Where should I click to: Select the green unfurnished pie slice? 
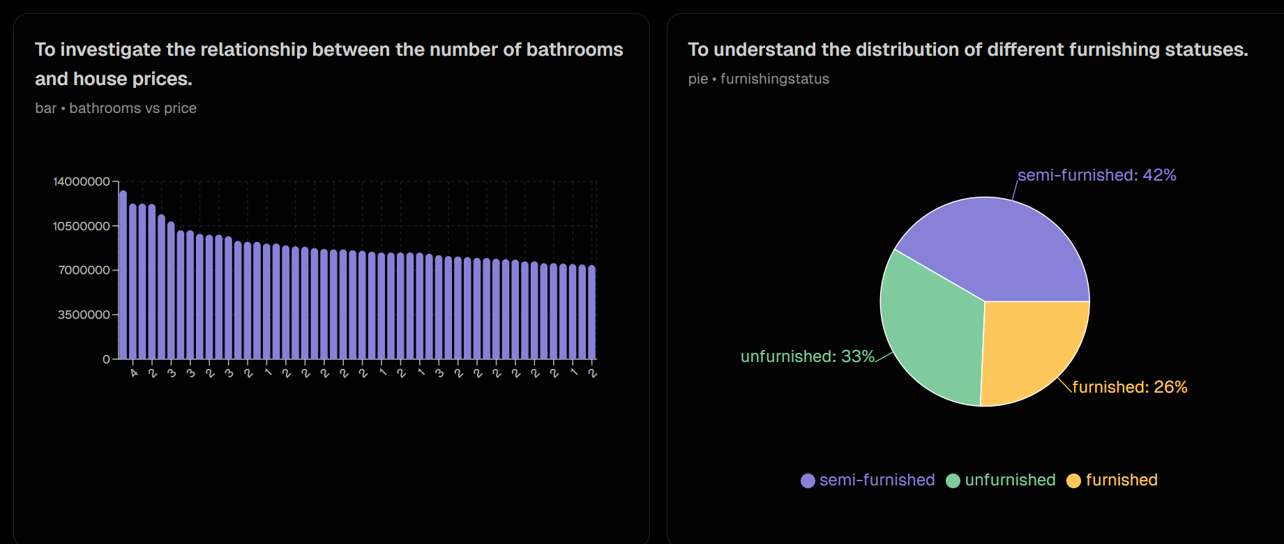[931, 328]
